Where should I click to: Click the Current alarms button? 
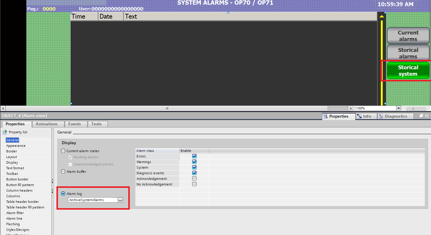(x=408, y=36)
